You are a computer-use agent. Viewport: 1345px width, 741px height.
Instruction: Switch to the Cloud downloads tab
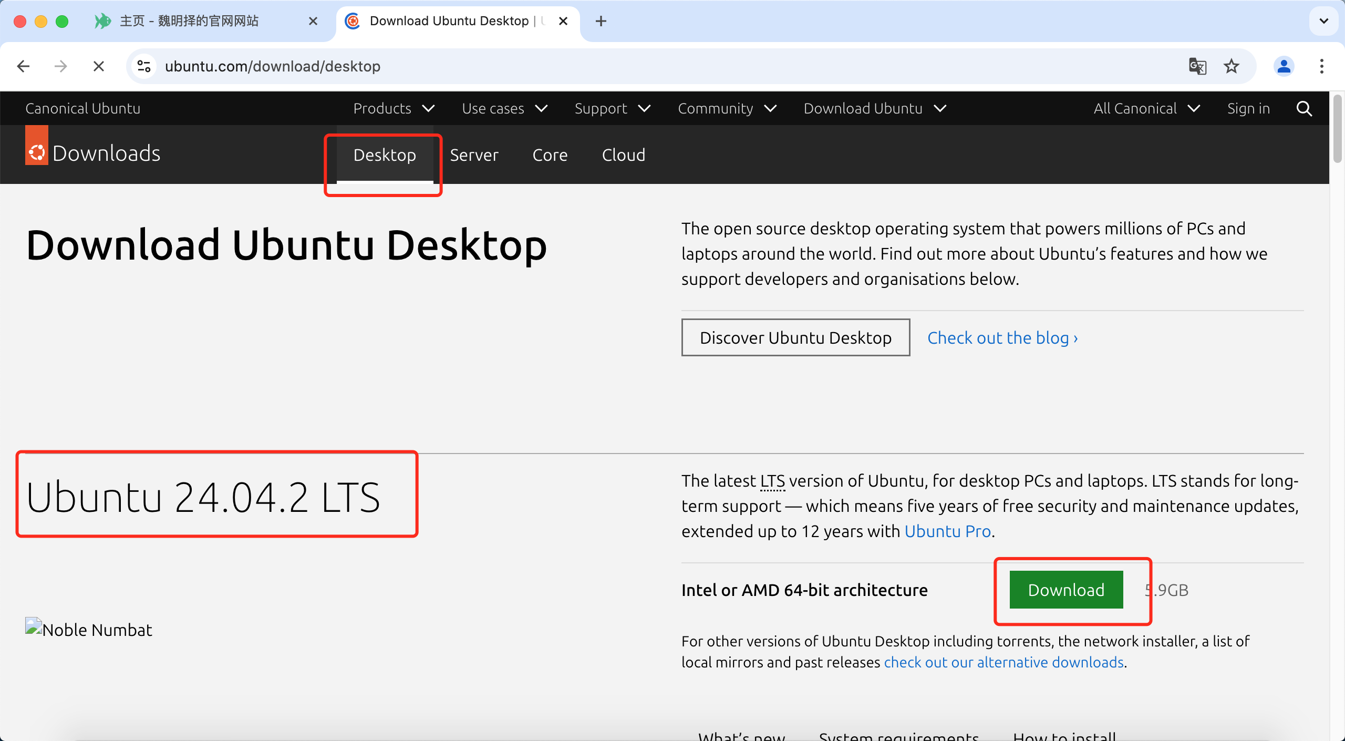pyautogui.click(x=623, y=155)
